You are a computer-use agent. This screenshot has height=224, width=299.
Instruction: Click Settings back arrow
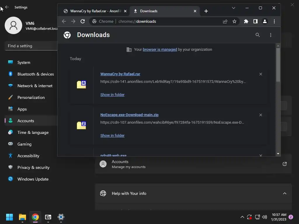pos(7,7)
